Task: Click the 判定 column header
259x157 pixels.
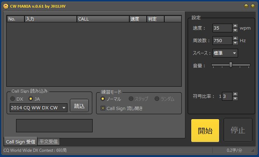Action: click(x=156, y=19)
